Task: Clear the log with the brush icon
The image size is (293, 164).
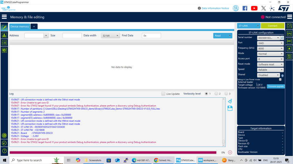Action: pyautogui.click(x=230, y=101)
